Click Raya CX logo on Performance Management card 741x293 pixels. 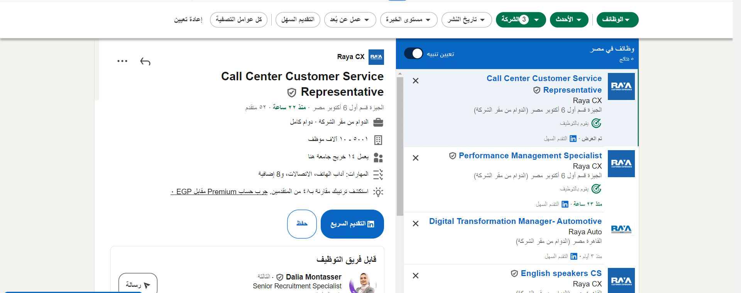click(x=621, y=164)
